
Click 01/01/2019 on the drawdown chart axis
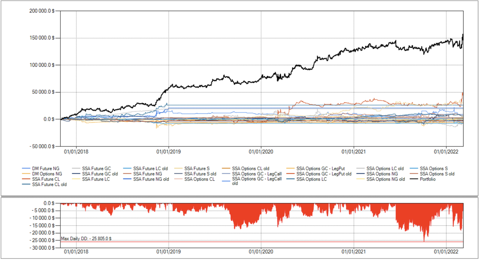pos(169,252)
